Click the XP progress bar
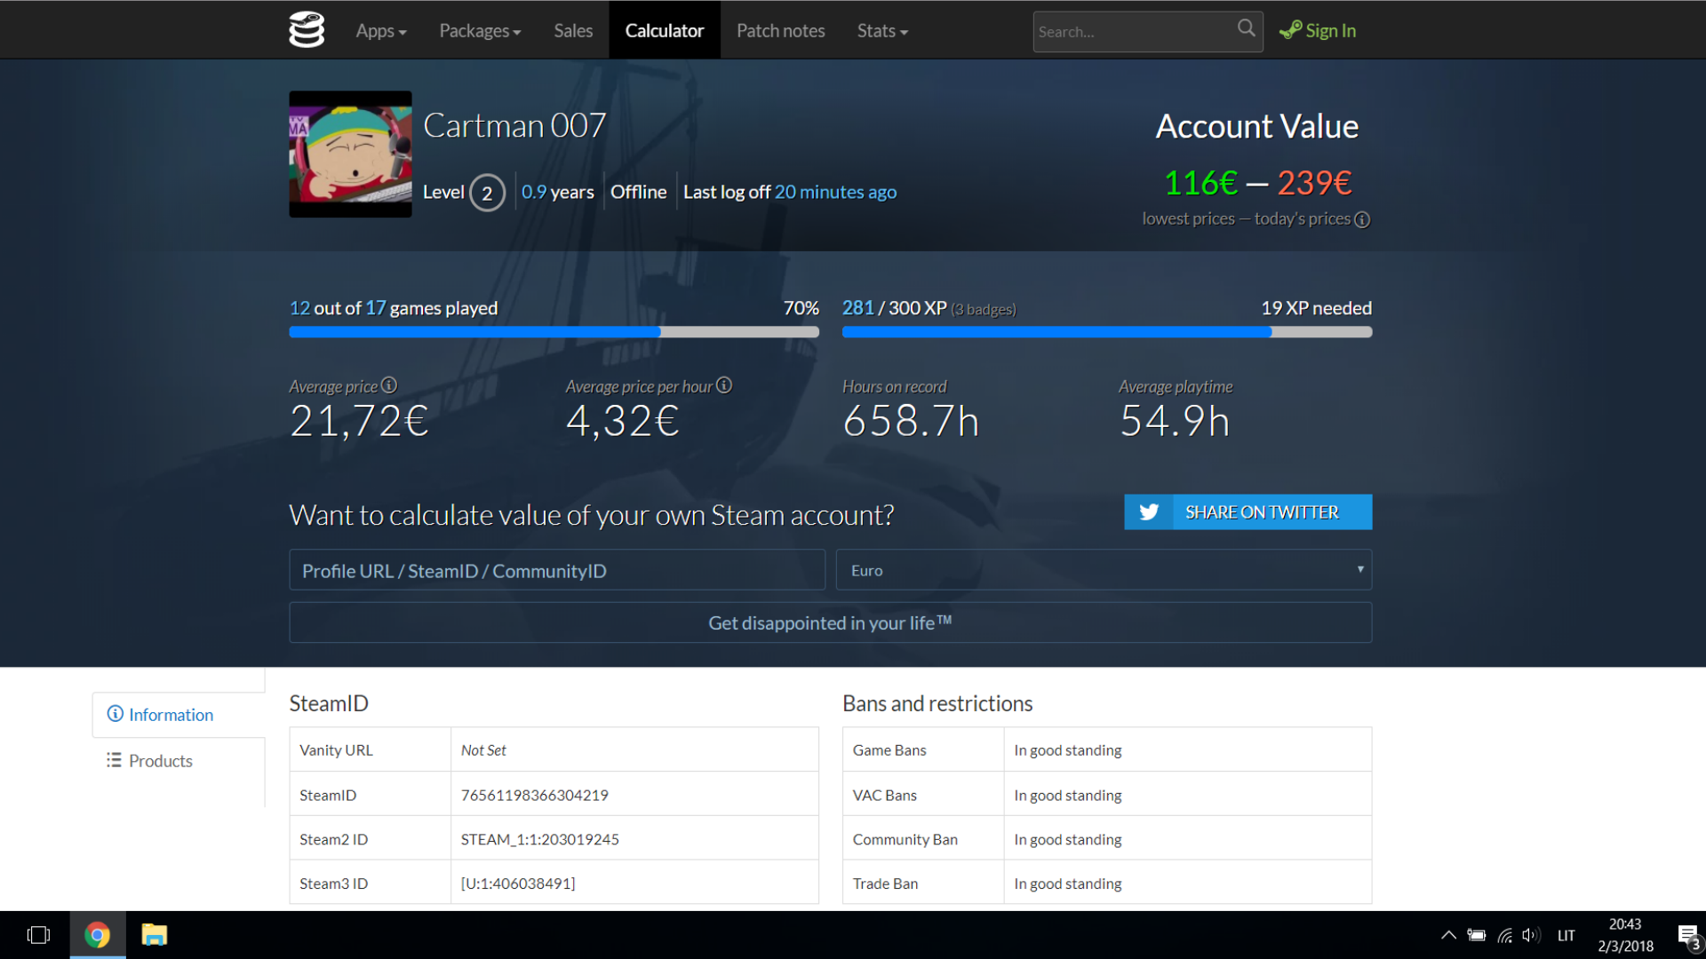This screenshot has width=1706, height=959. coord(1107,332)
